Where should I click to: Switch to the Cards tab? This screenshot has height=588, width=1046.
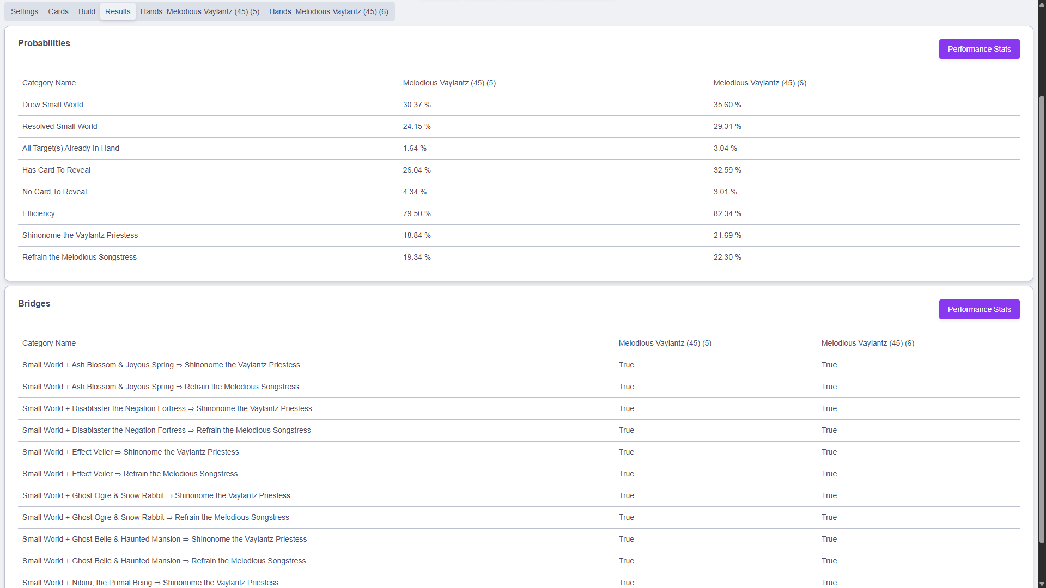pos(58,11)
